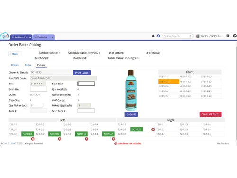Open the Orders sub-tab
Screen dimensions: 237x178
(x=15, y=65)
